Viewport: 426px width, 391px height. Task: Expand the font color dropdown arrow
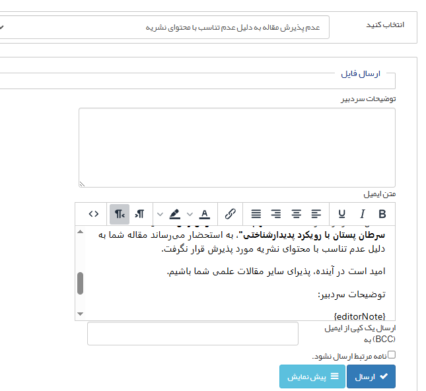tap(190, 214)
